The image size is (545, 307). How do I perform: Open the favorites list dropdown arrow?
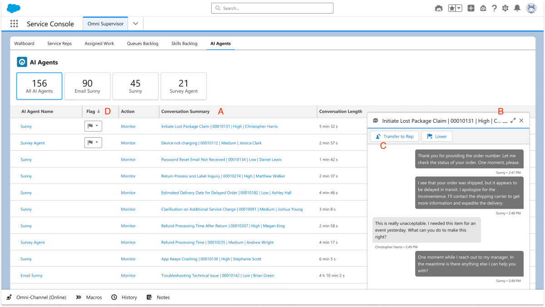point(458,8)
